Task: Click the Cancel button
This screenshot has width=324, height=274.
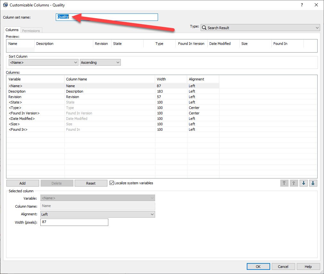Action: tap(283, 266)
